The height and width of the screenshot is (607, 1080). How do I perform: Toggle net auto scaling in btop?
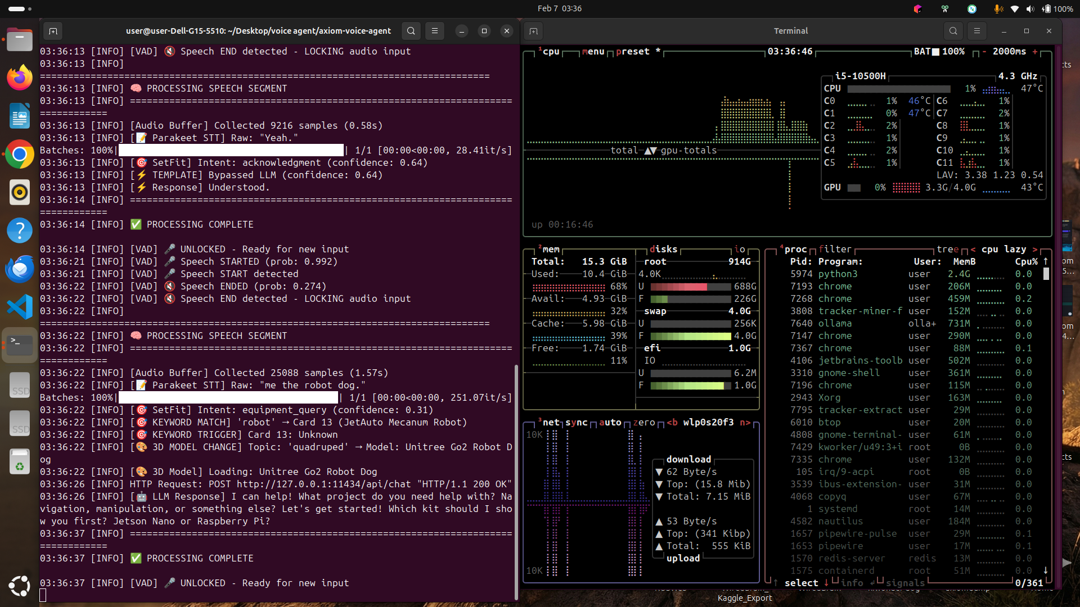click(610, 422)
